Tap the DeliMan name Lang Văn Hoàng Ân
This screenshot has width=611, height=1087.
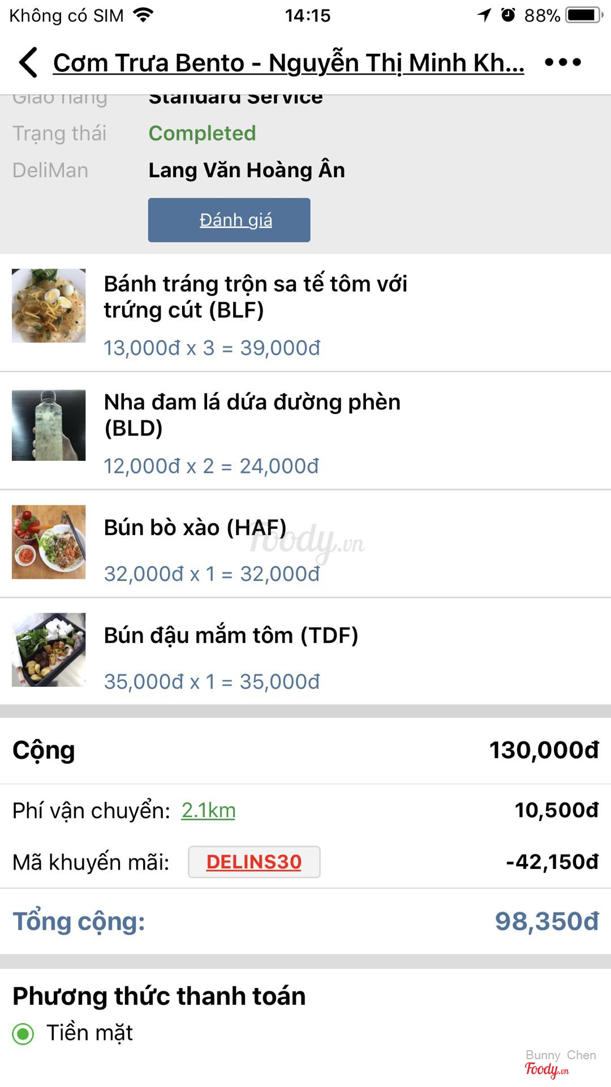point(247,170)
